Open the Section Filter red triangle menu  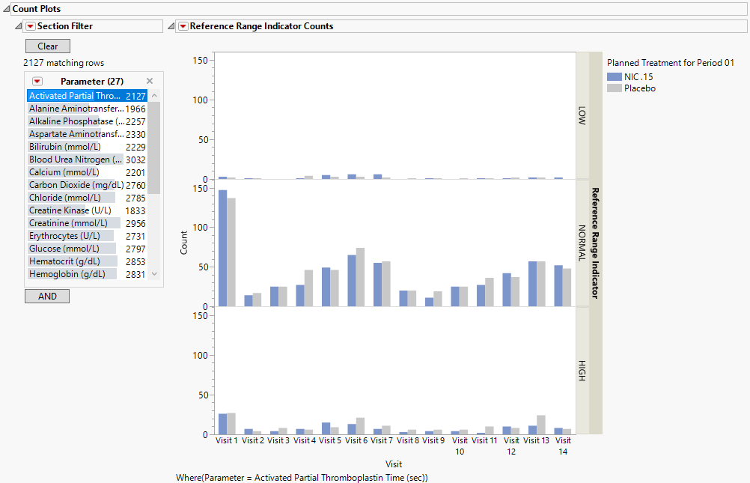click(x=31, y=26)
